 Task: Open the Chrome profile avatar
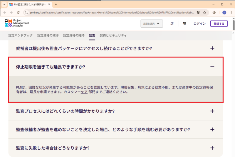coord(224,13)
